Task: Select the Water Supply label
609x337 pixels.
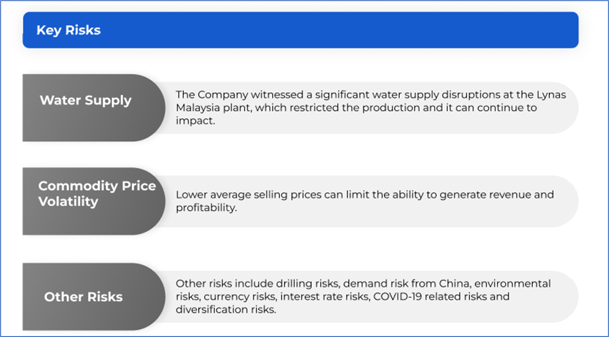Action: coord(86,100)
